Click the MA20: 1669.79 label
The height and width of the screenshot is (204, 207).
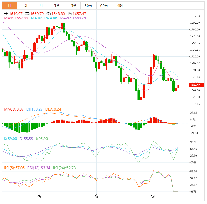tap(73, 18)
